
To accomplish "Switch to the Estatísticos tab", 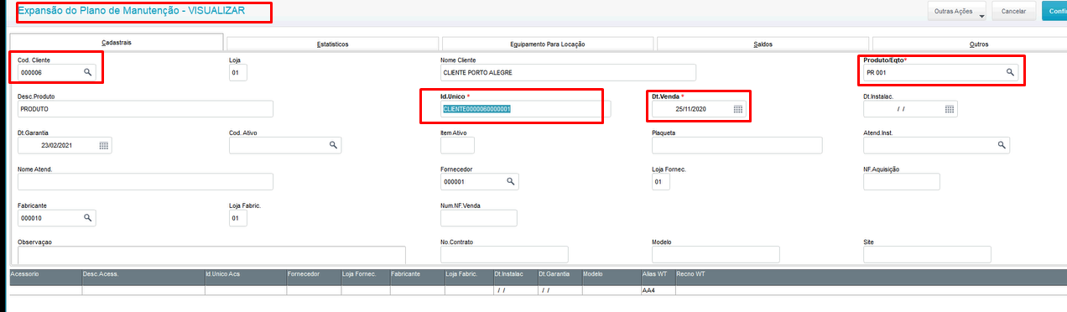I will click(x=332, y=44).
